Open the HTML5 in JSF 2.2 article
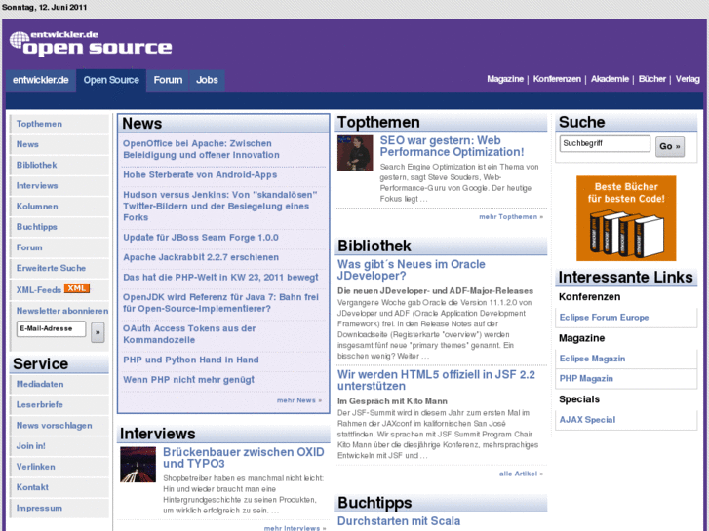 (x=436, y=380)
